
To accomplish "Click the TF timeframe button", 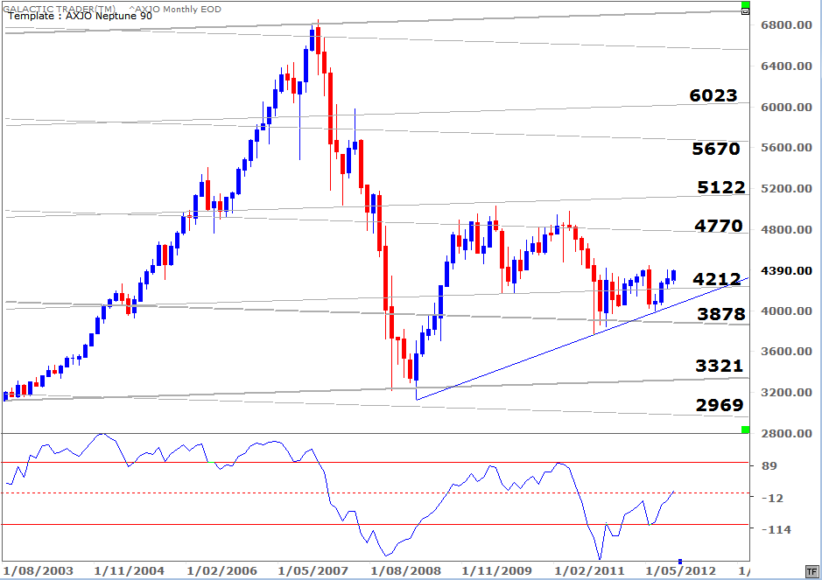I will [811, 571].
